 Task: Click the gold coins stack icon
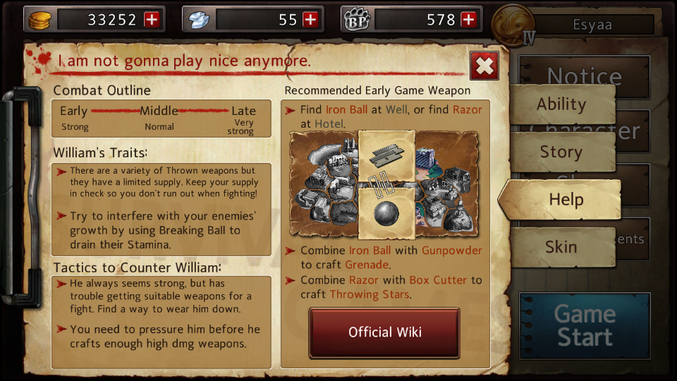pyautogui.click(x=39, y=20)
